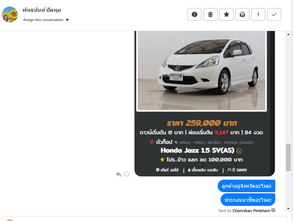Click sender name Chonnikan Pimkham
Screen dimensions: 293x221
coord(251,211)
